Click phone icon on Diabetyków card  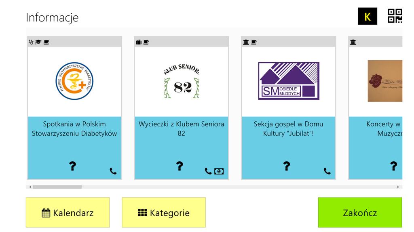(x=113, y=171)
